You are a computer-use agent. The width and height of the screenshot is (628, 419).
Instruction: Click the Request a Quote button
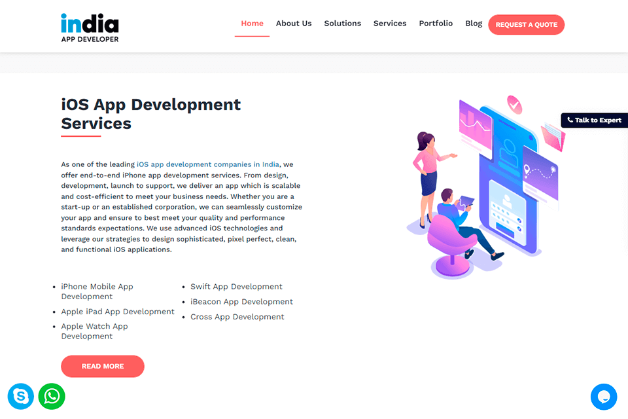[x=526, y=24]
